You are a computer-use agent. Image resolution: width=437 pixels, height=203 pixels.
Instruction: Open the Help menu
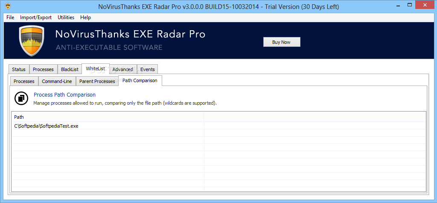click(85, 17)
